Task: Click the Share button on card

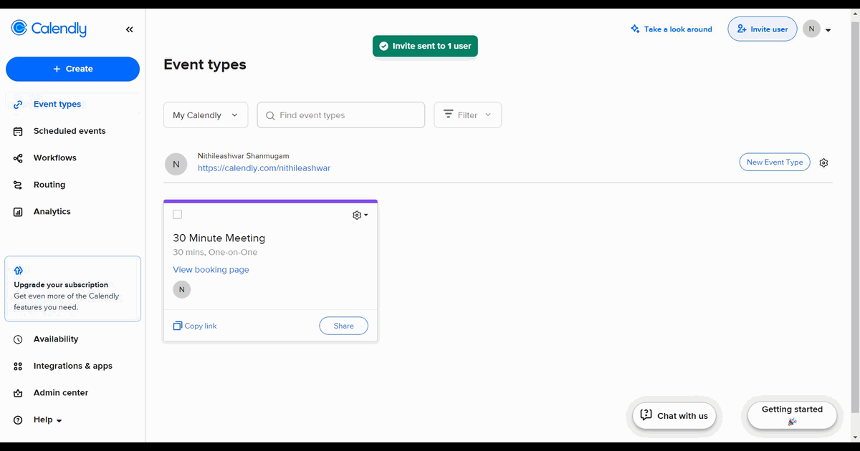Action: click(x=344, y=326)
